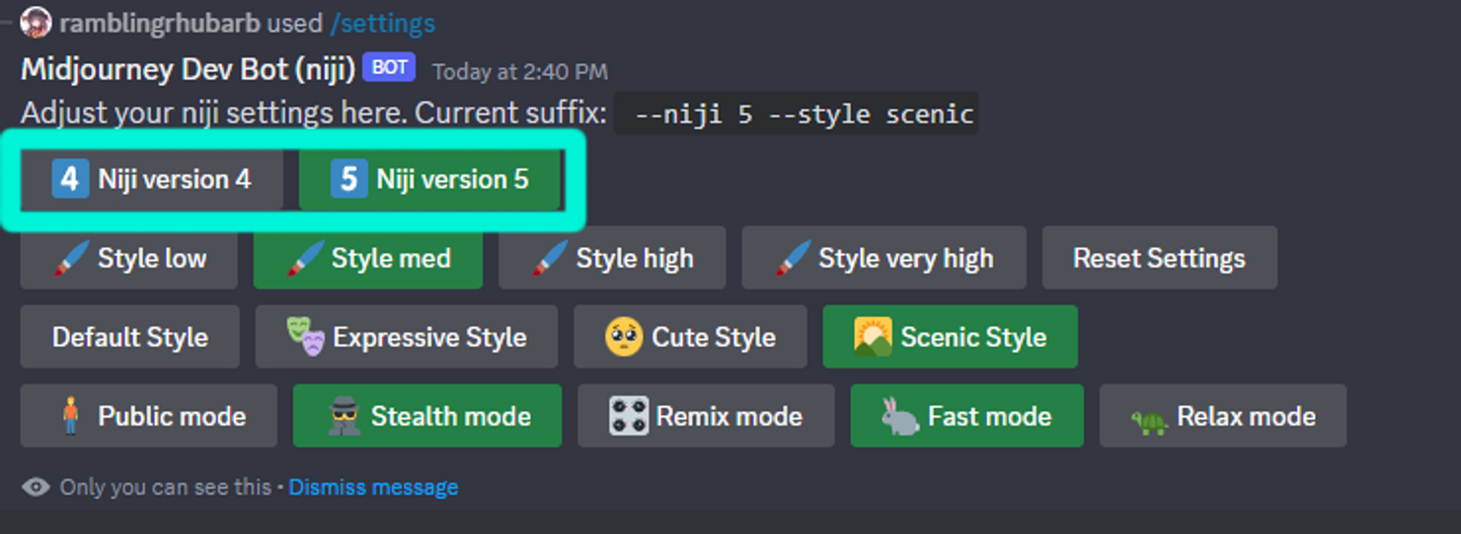Screen dimensions: 1461x534
Task: Click the ramblingrhubarb user avatar
Action: click(36, 22)
